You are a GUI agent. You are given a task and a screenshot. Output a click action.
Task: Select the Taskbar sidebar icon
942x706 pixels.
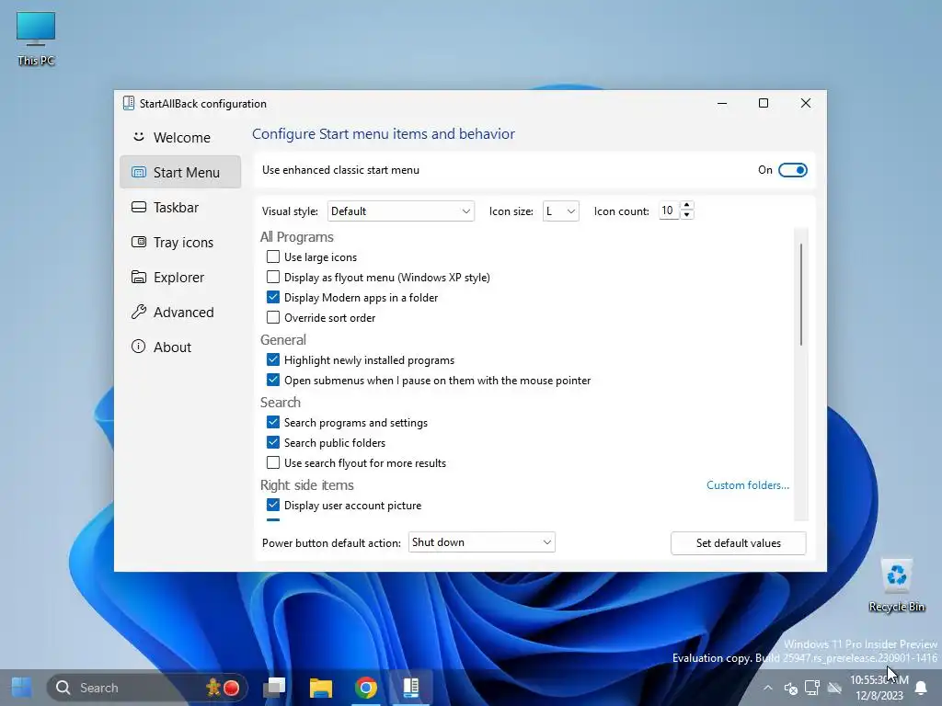click(139, 207)
